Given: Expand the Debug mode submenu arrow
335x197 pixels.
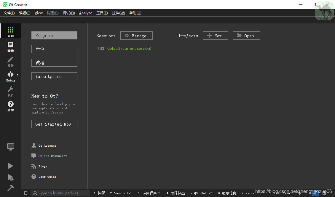Looking at the screenshot, I should coord(17,75).
